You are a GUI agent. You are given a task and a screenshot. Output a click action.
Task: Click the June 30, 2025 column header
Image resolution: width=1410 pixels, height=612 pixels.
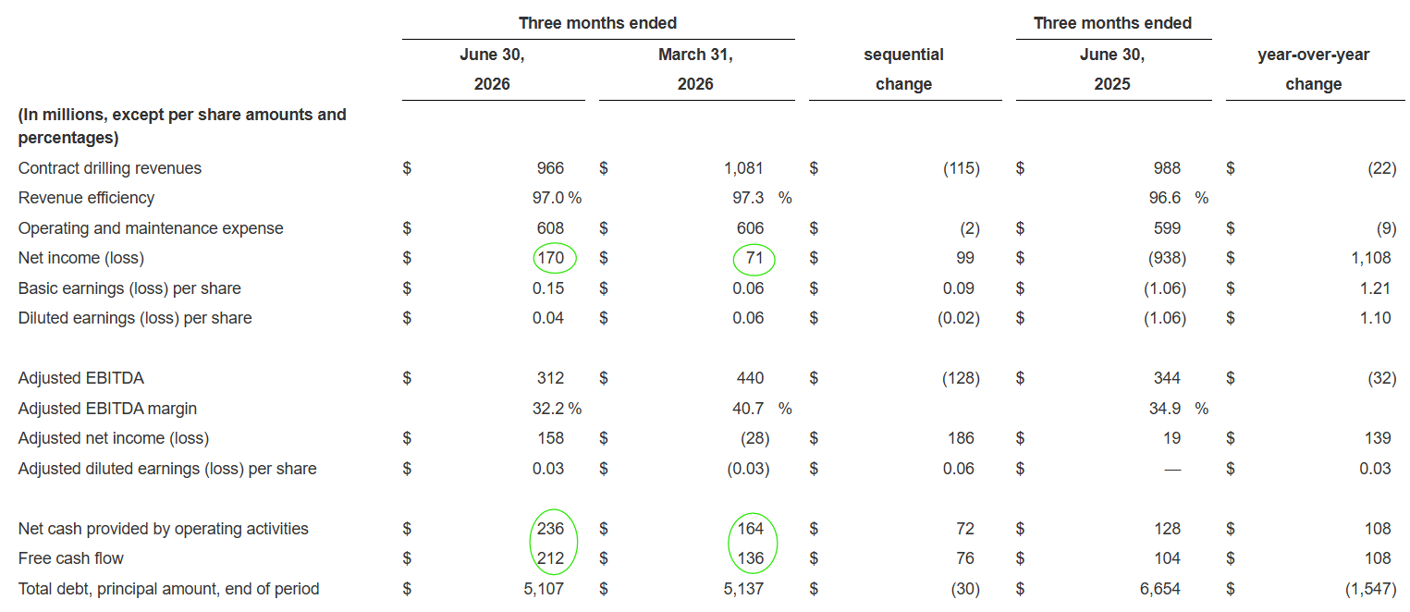(x=1112, y=69)
